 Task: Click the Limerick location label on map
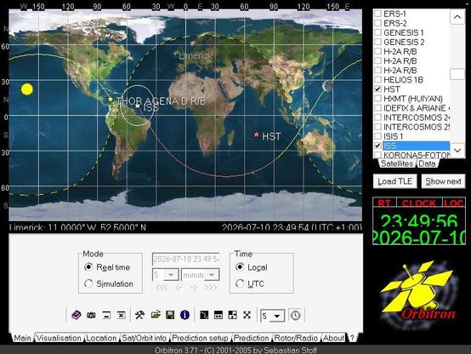point(196,56)
